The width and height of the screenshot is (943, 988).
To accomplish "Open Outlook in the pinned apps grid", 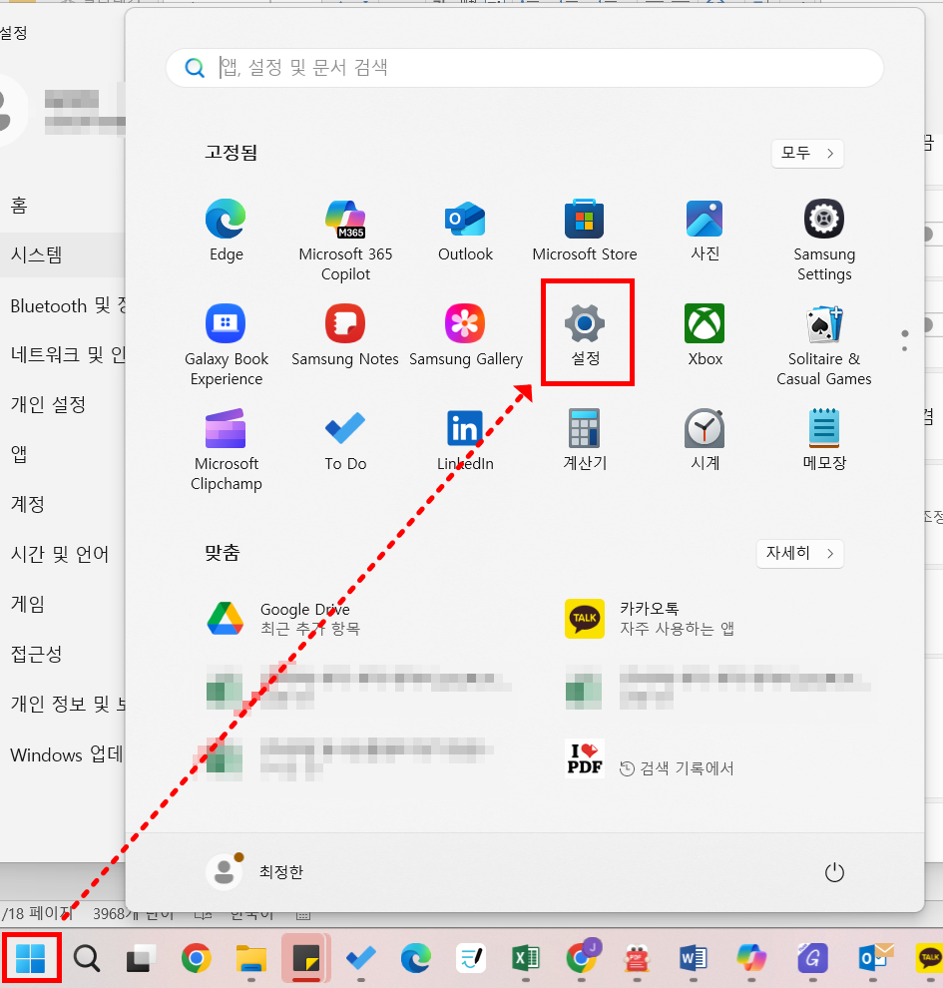I will pos(465,231).
